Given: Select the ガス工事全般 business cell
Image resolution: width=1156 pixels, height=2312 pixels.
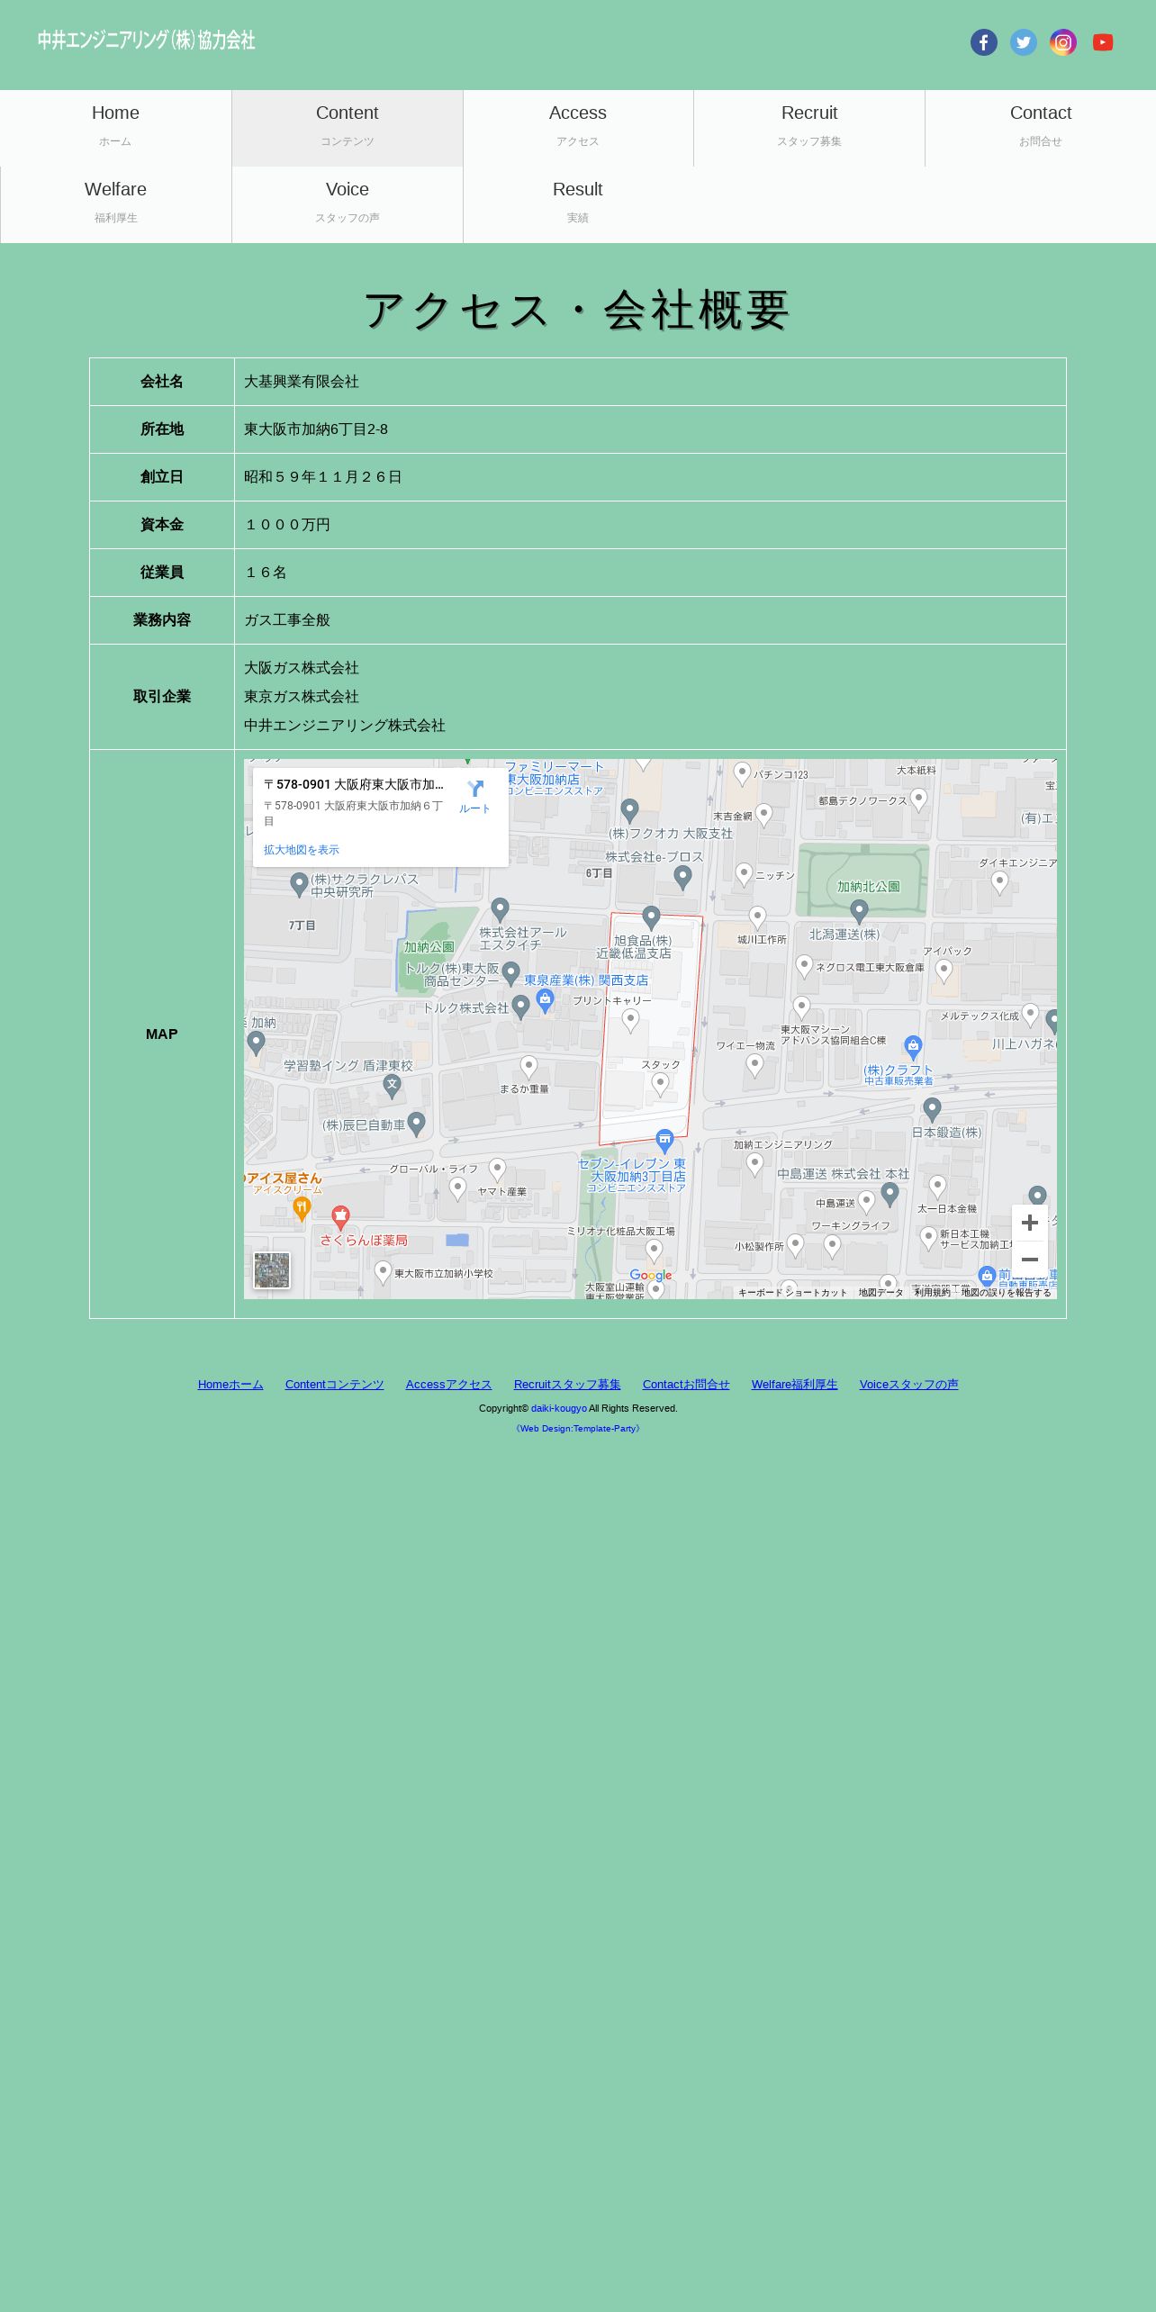Looking at the screenshot, I should point(650,620).
